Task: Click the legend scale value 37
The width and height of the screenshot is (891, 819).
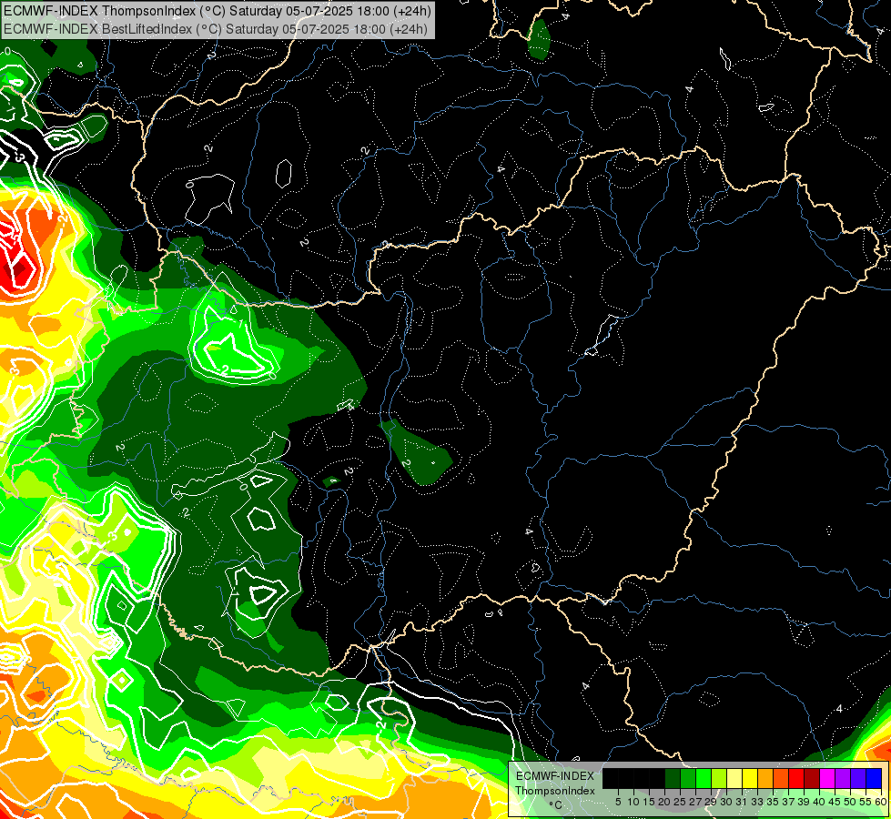Action: [x=789, y=802]
